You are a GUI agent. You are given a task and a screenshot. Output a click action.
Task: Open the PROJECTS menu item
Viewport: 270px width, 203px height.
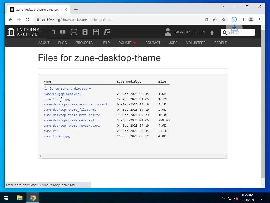coord(84,43)
